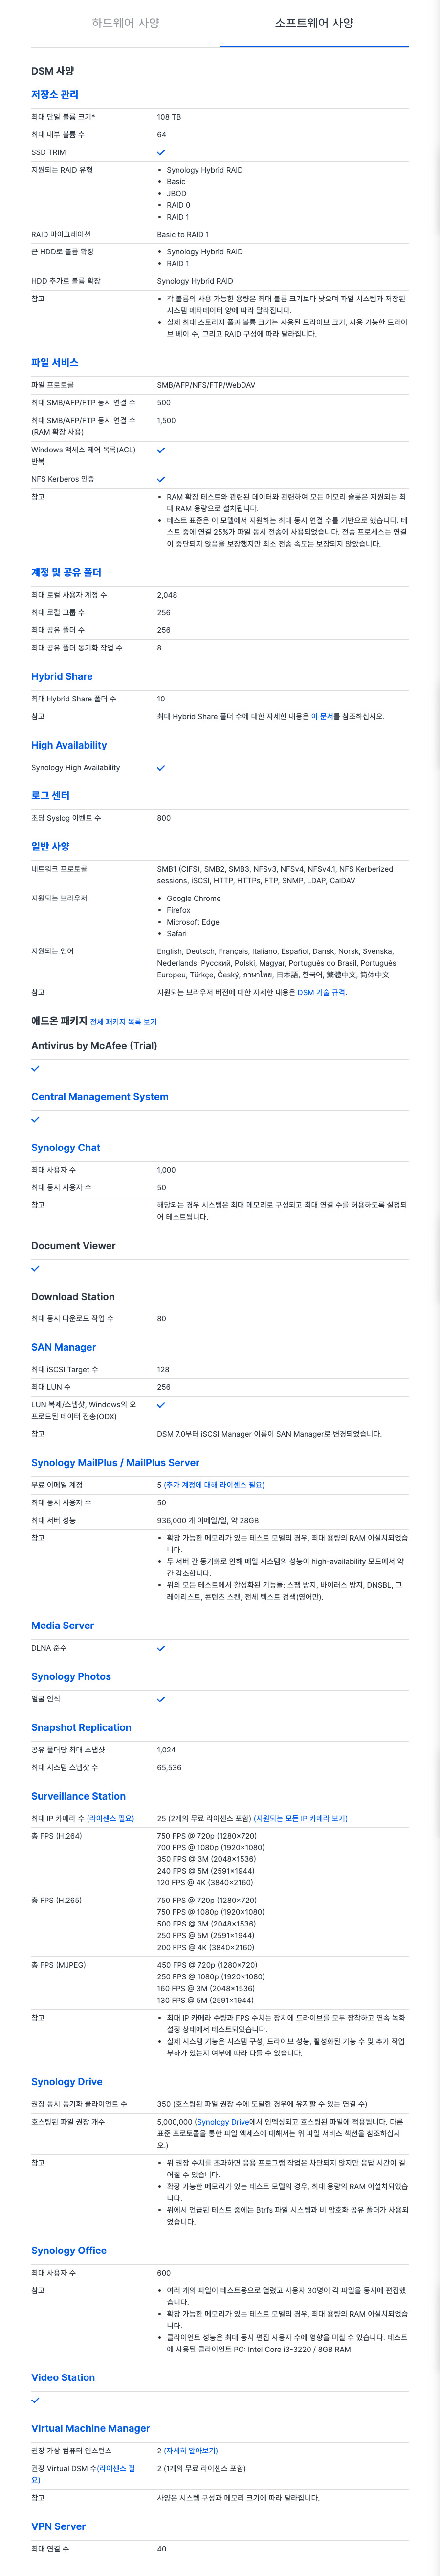Image resolution: width=440 pixels, height=2576 pixels.
Task: Click the Surveillance Station heading
Action: tap(78, 1796)
